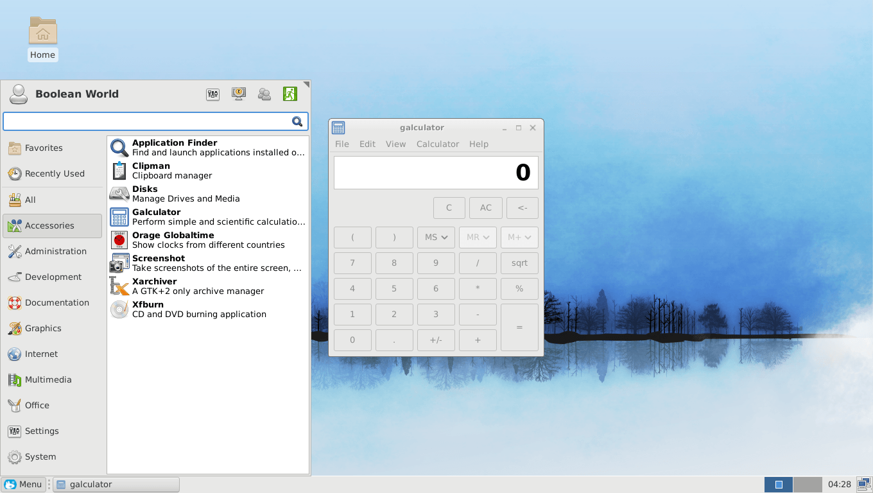The image size is (873, 493).
Task: Click the search magnifier icon in menu
Action: click(297, 121)
